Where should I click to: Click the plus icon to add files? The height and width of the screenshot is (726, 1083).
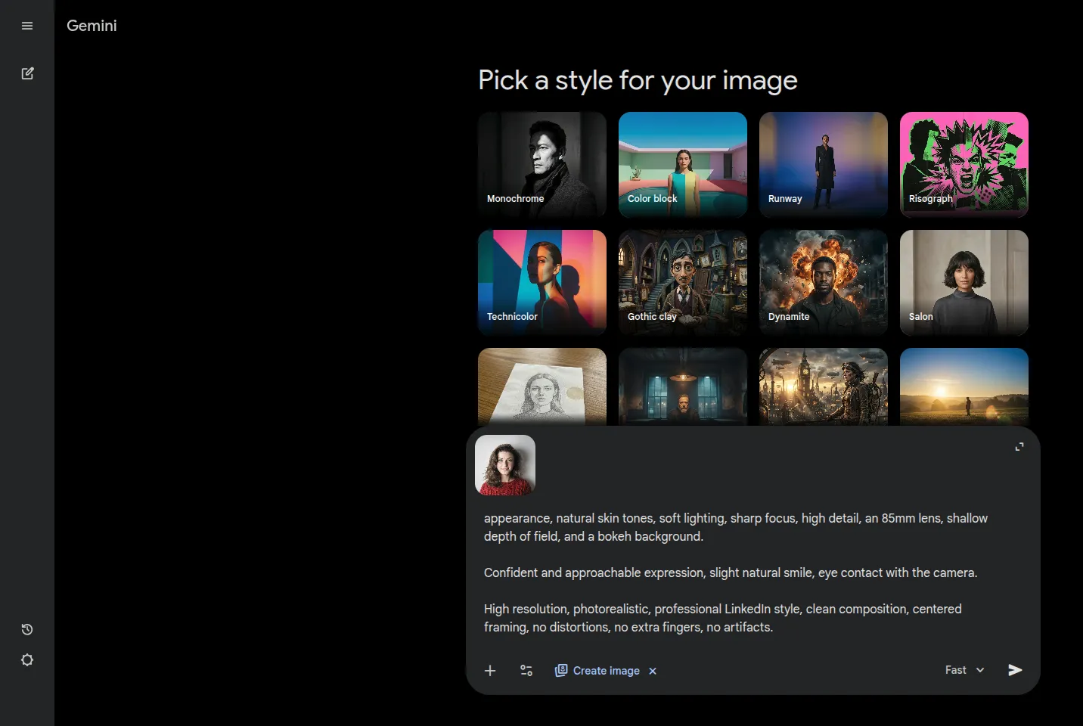pos(490,671)
